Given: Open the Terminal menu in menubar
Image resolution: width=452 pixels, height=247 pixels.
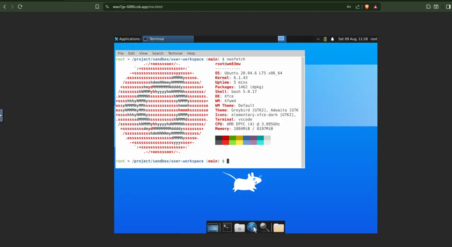Looking at the screenshot, I should (175, 53).
